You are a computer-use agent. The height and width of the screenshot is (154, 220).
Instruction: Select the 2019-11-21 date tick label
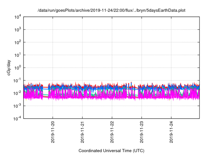(82, 132)
